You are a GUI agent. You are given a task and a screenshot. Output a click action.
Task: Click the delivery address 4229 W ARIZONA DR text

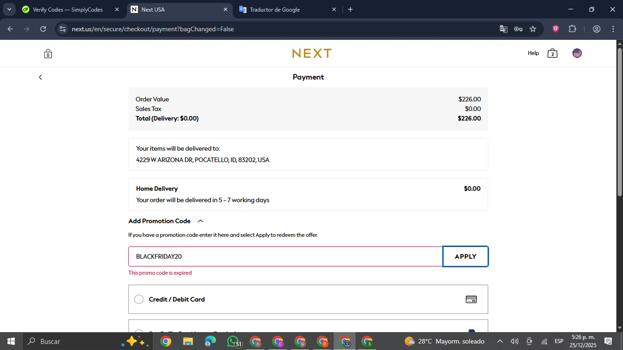point(203,160)
